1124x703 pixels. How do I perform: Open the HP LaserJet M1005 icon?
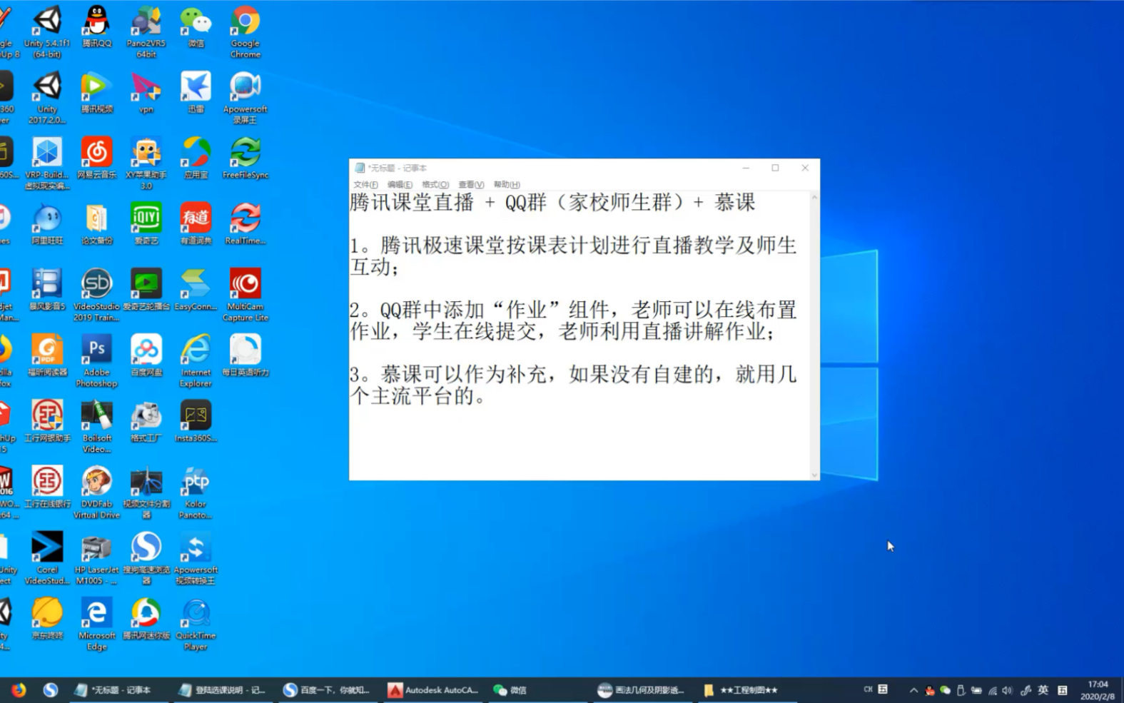[x=96, y=558]
